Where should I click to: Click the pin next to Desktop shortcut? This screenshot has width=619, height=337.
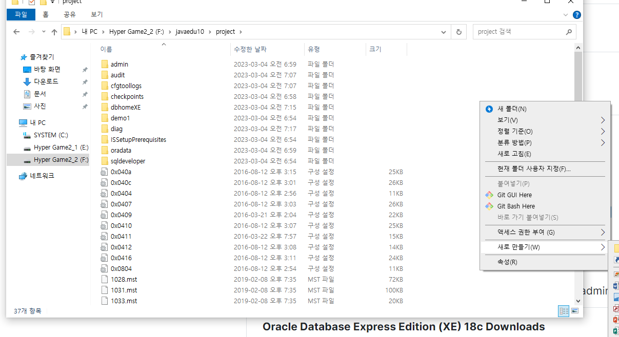(85, 70)
